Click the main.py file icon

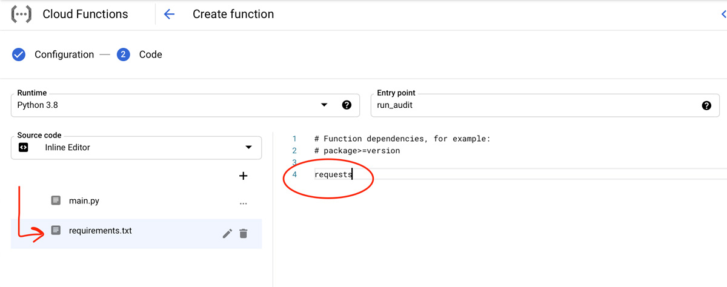[x=56, y=200]
